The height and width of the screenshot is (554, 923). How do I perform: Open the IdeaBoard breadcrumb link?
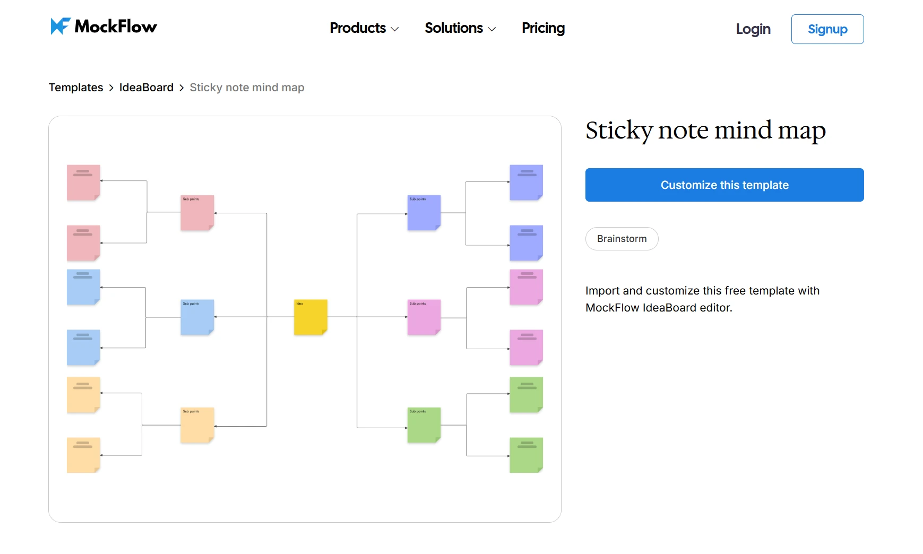(146, 87)
